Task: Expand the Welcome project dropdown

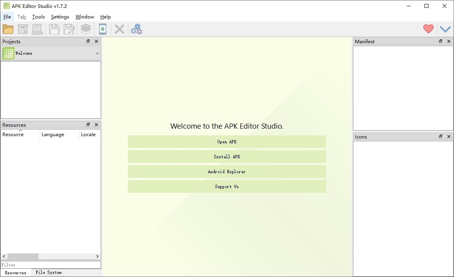Action: (97, 53)
